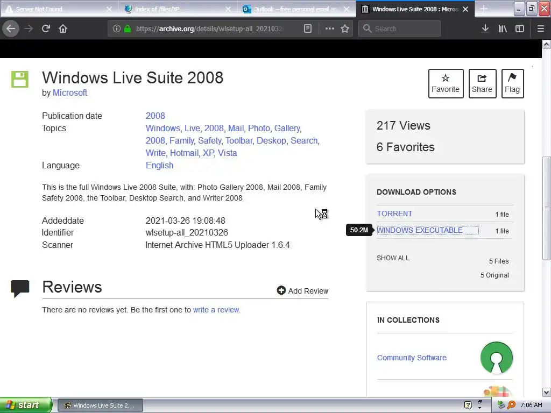Select the Windows Live Suite 2008 tab
Viewport: 551px width, 413px height.
(x=415, y=9)
